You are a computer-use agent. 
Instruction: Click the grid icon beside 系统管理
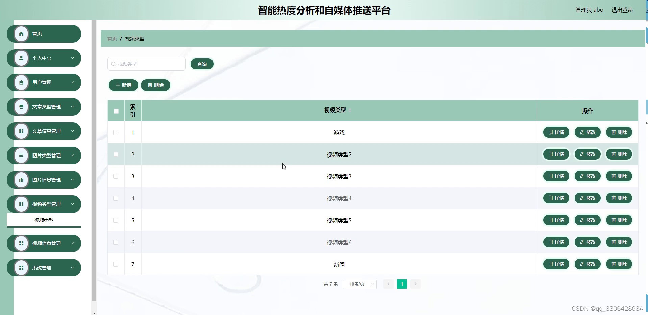point(21,268)
